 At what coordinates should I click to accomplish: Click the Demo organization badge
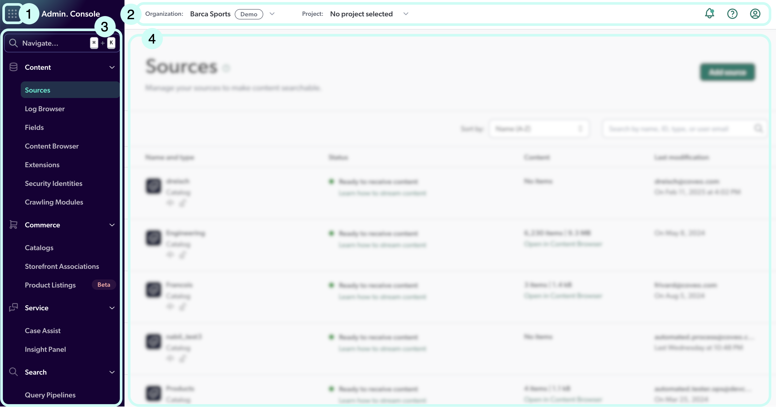[249, 14]
